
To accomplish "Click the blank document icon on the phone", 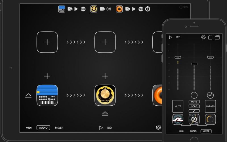I will point(210,37).
